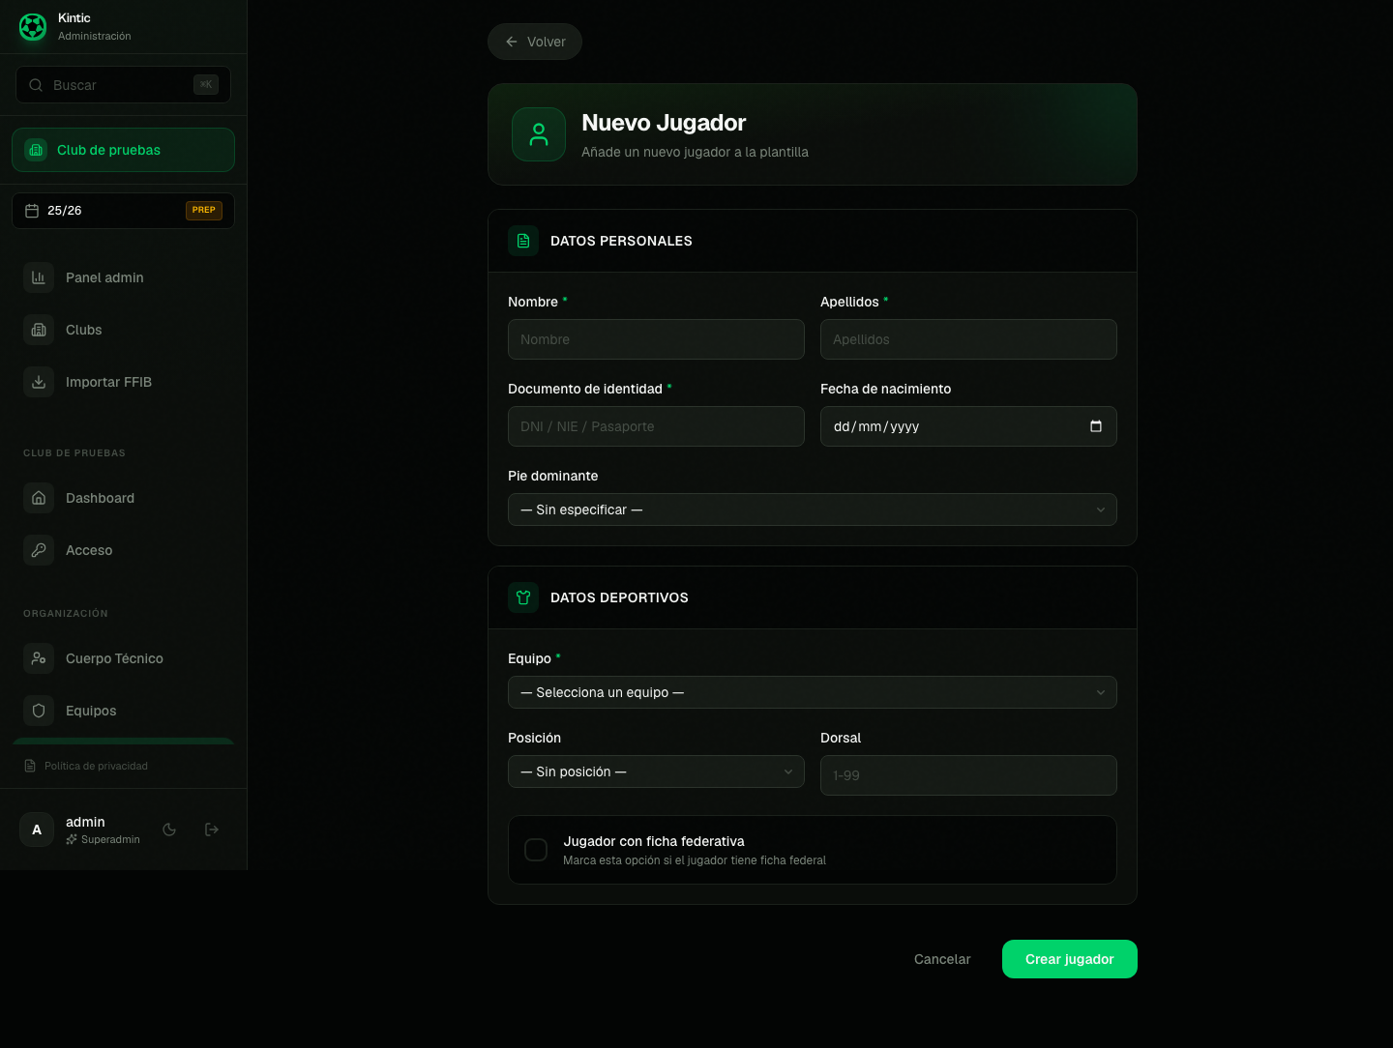This screenshot has height=1048, width=1393.
Task: Click the Nombre input field
Action: click(656, 339)
